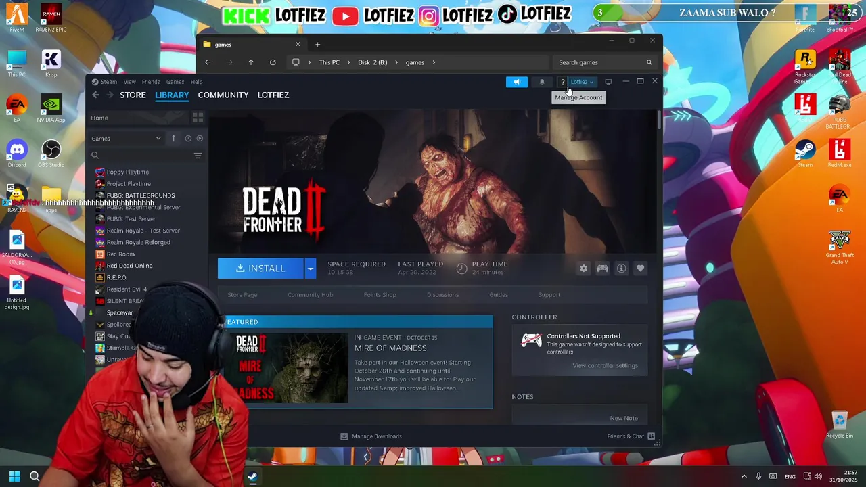Open Friends menu in Steam
Viewport: 866px width, 487px height.
pyautogui.click(x=151, y=82)
